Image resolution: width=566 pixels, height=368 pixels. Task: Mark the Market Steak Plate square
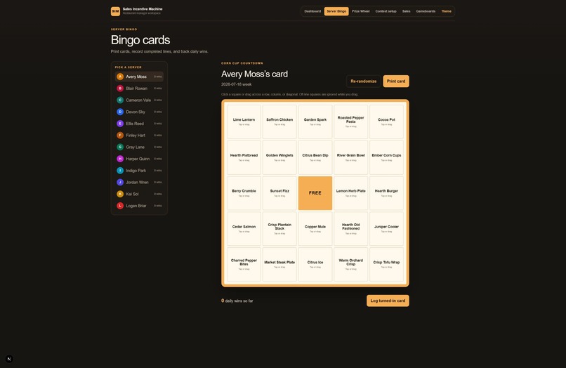coord(279,264)
